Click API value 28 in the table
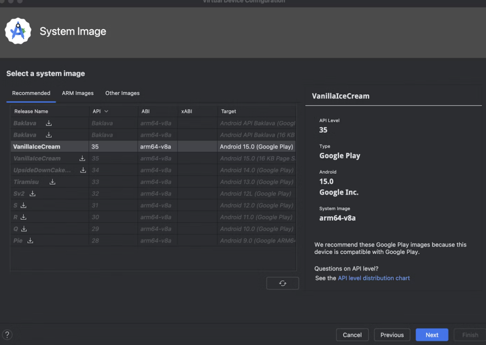Image resolution: width=486 pixels, height=345 pixels. (95, 240)
